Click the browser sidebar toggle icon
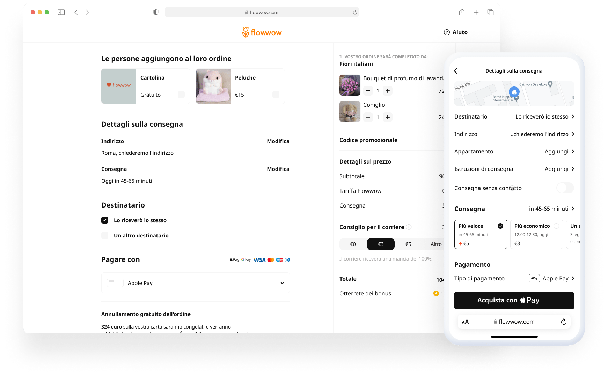The width and height of the screenshot is (608, 377). (x=61, y=12)
